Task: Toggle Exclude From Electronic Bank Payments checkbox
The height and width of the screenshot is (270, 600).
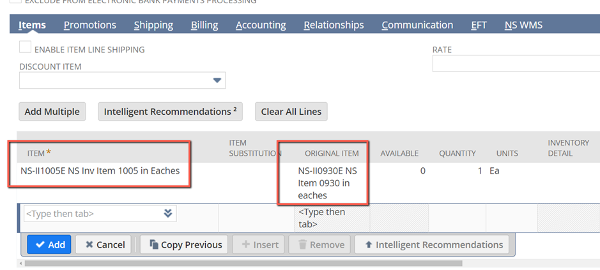Action: pos(15,2)
